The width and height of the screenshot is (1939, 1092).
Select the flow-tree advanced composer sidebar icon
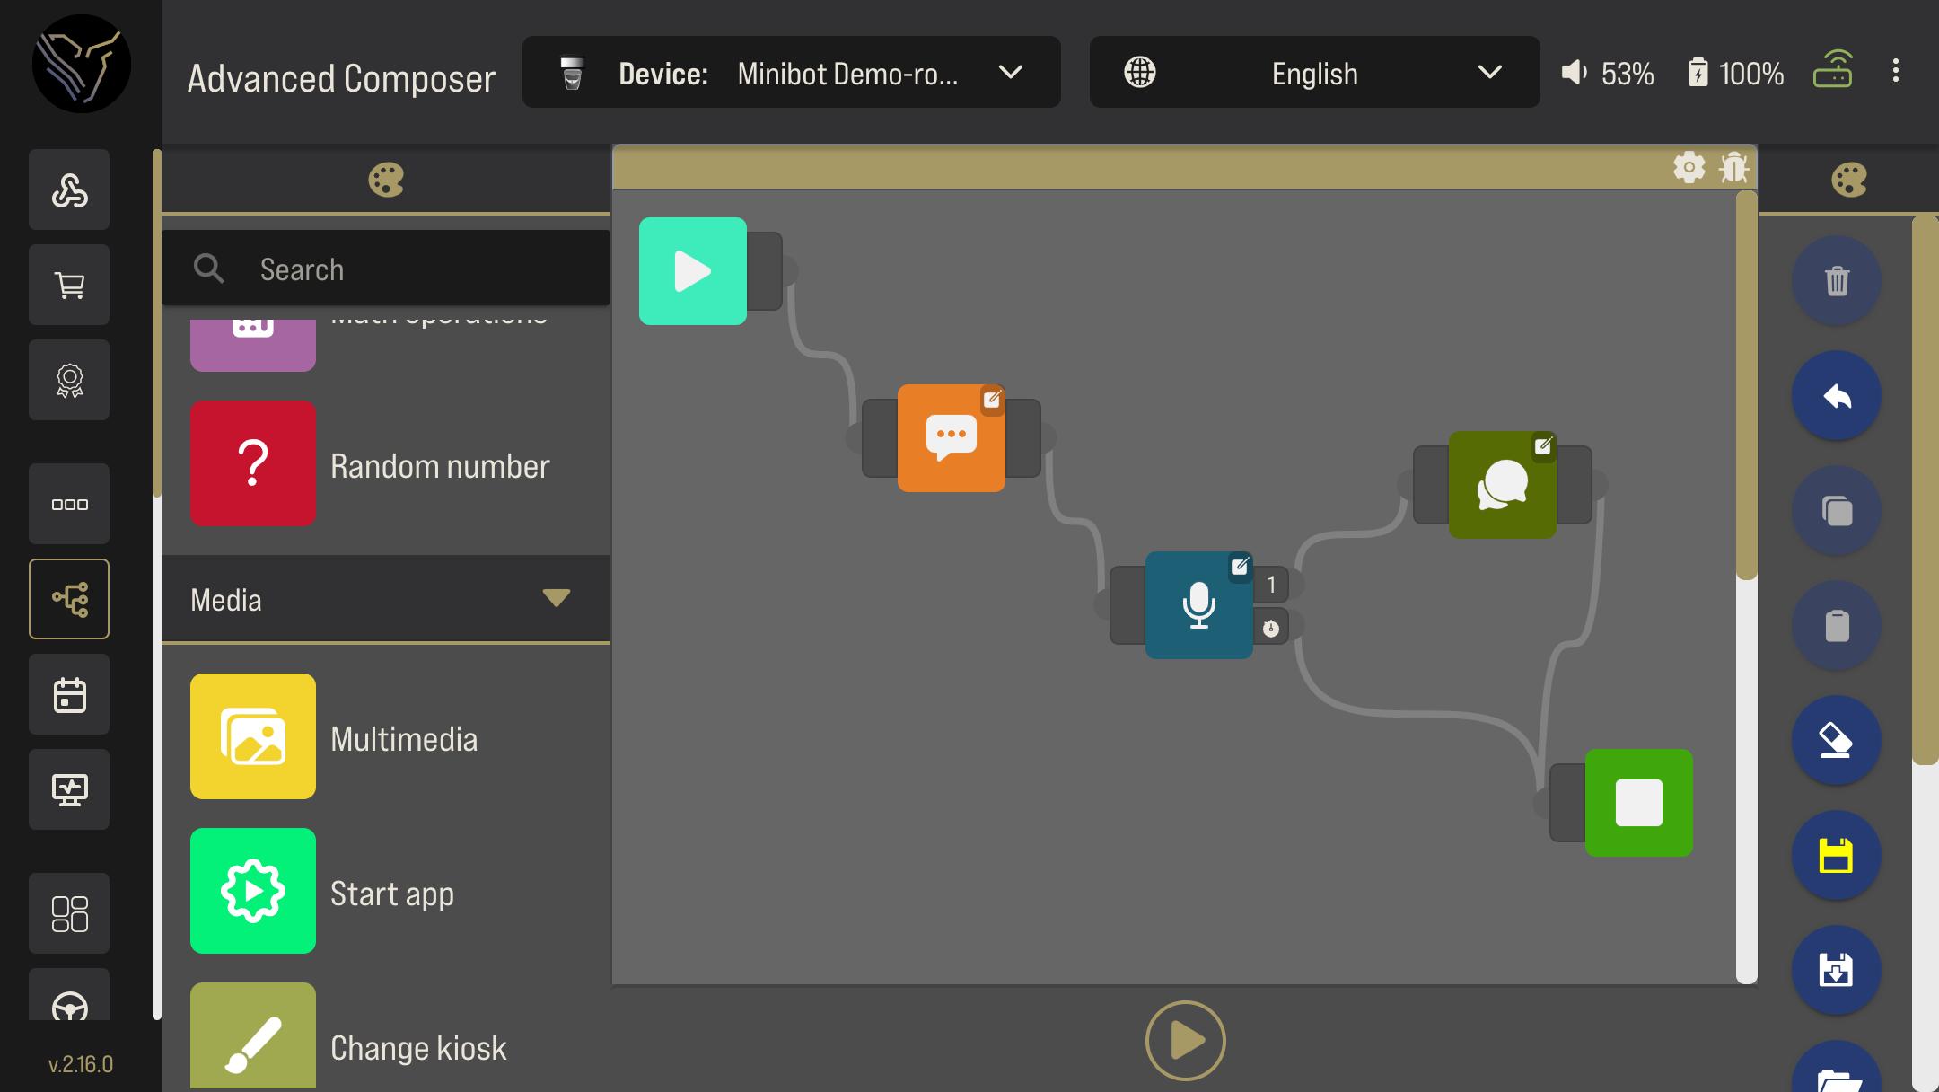pyautogui.click(x=69, y=599)
